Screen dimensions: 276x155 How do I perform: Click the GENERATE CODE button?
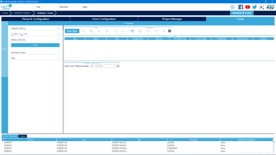coord(242,13)
